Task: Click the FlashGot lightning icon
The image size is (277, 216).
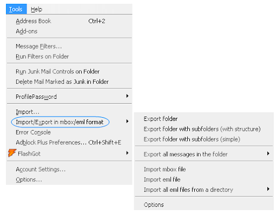Action: pos(12,153)
